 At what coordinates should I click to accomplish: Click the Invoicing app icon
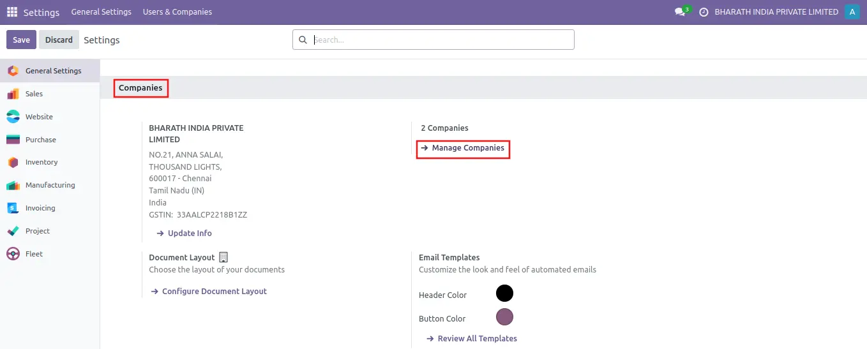13,208
